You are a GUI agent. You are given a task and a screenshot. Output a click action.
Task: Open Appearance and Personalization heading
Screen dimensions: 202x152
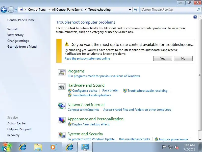click(95, 119)
